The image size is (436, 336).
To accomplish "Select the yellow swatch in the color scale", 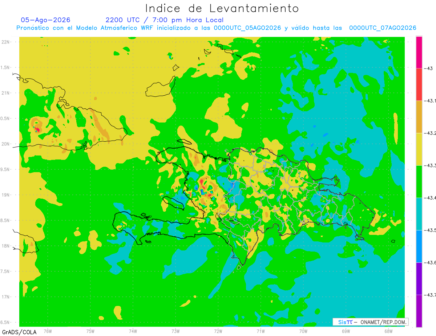I will (x=419, y=149).
